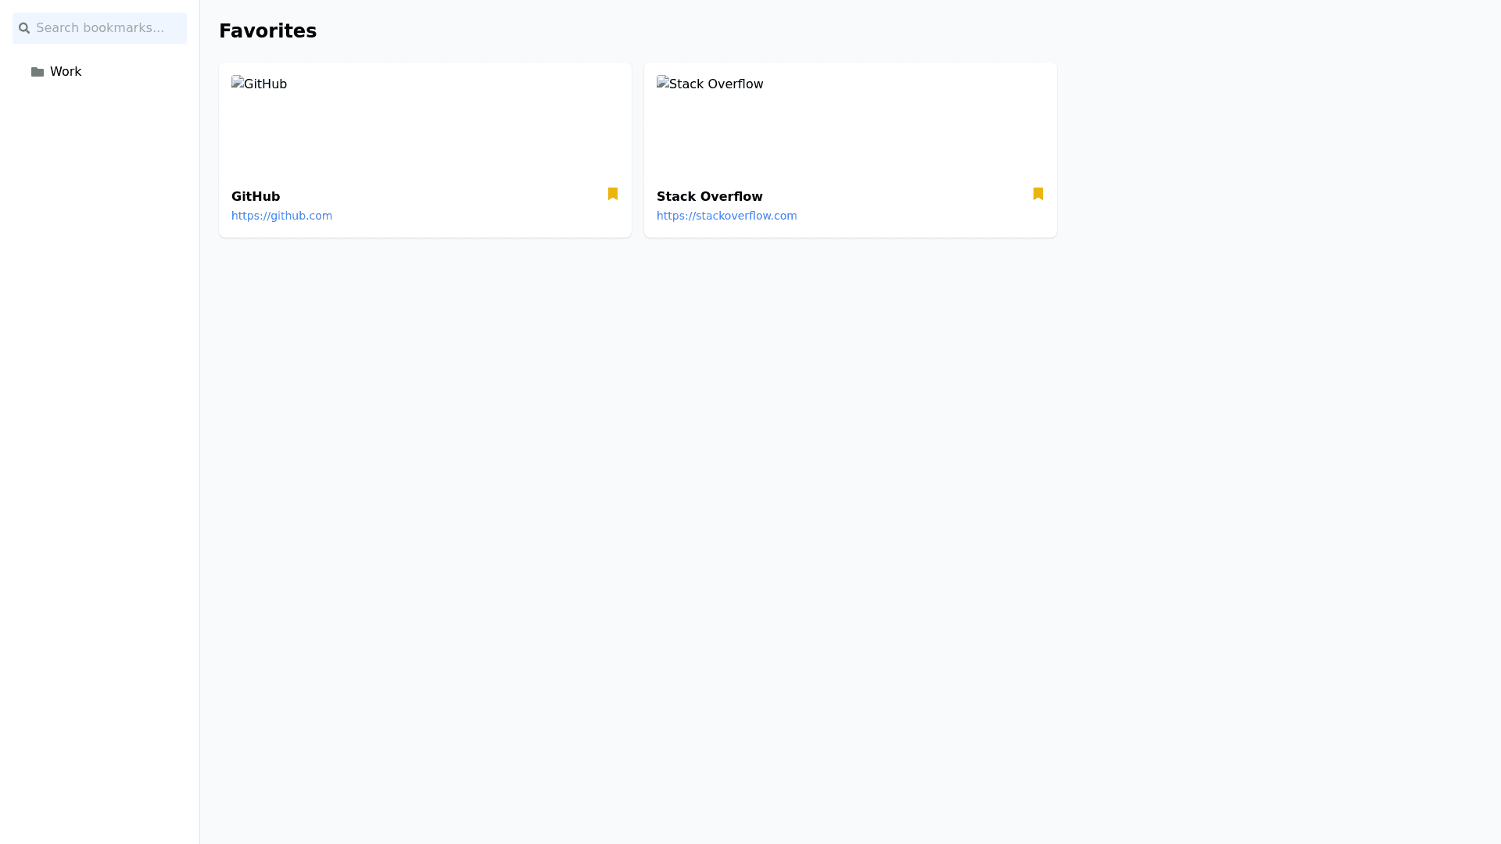Click the Work folder icon
The width and height of the screenshot is (1501, 844).
tap(38, 72)
